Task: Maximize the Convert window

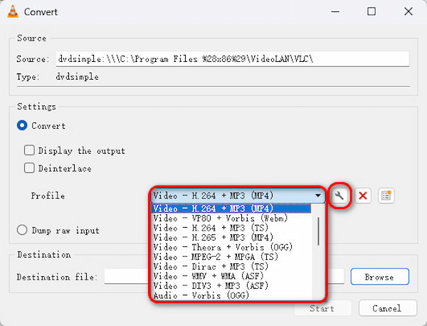Action: point(371,11)
